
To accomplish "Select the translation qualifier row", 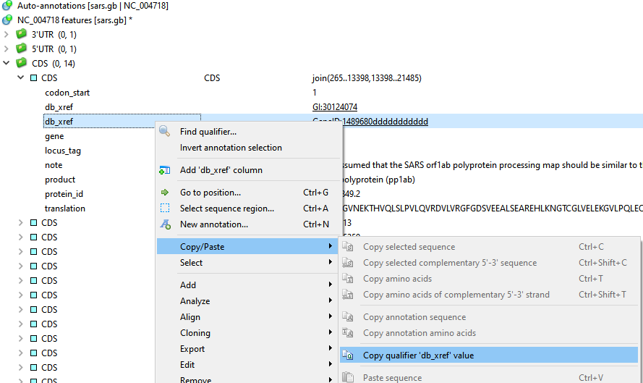I will tap(65, 208).
